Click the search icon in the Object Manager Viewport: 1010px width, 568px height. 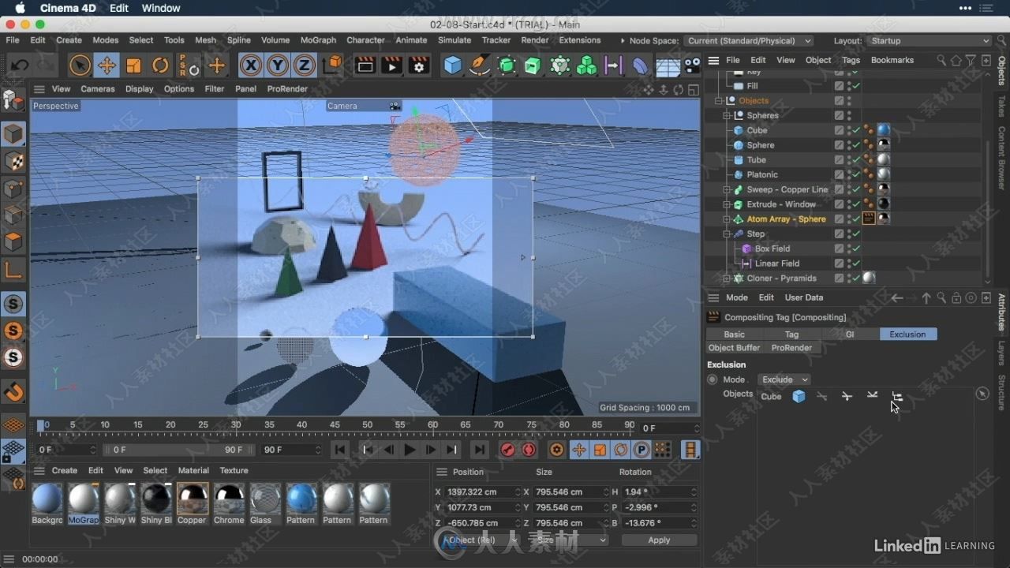(941, 60)
